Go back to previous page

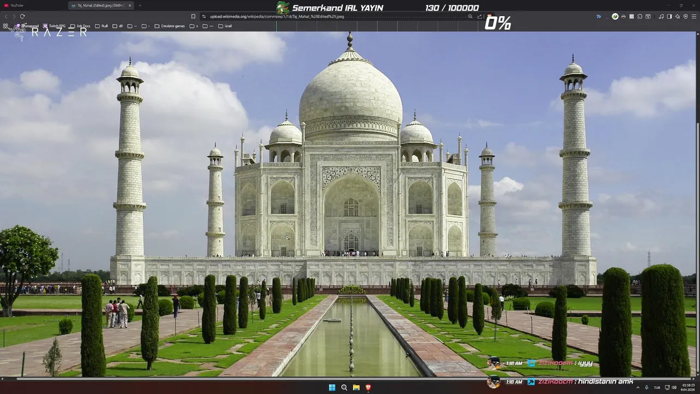pos(6,16)
